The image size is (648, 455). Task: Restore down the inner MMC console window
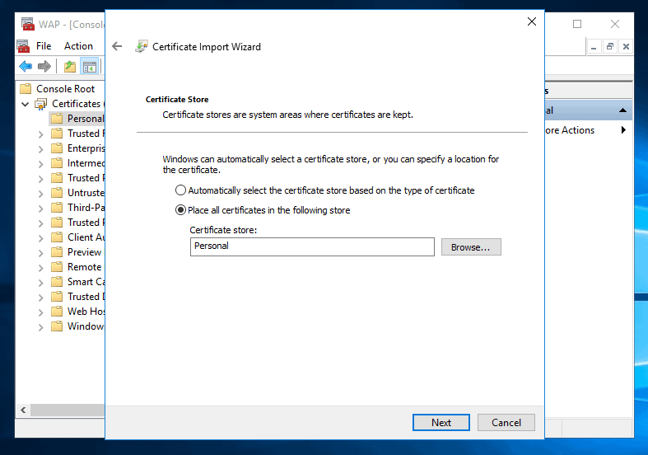610,46
